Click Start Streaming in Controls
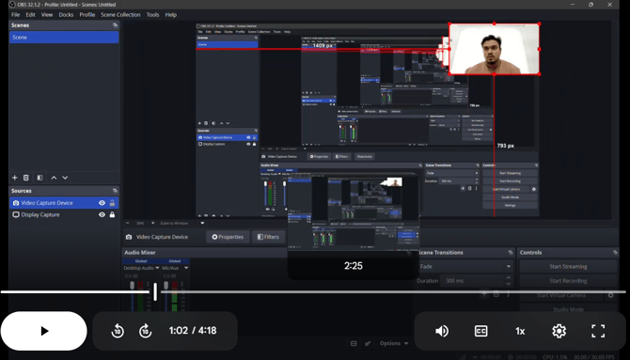Image resolution: width=630 pixels, height=360 pixels. click(x=568, y=266)
